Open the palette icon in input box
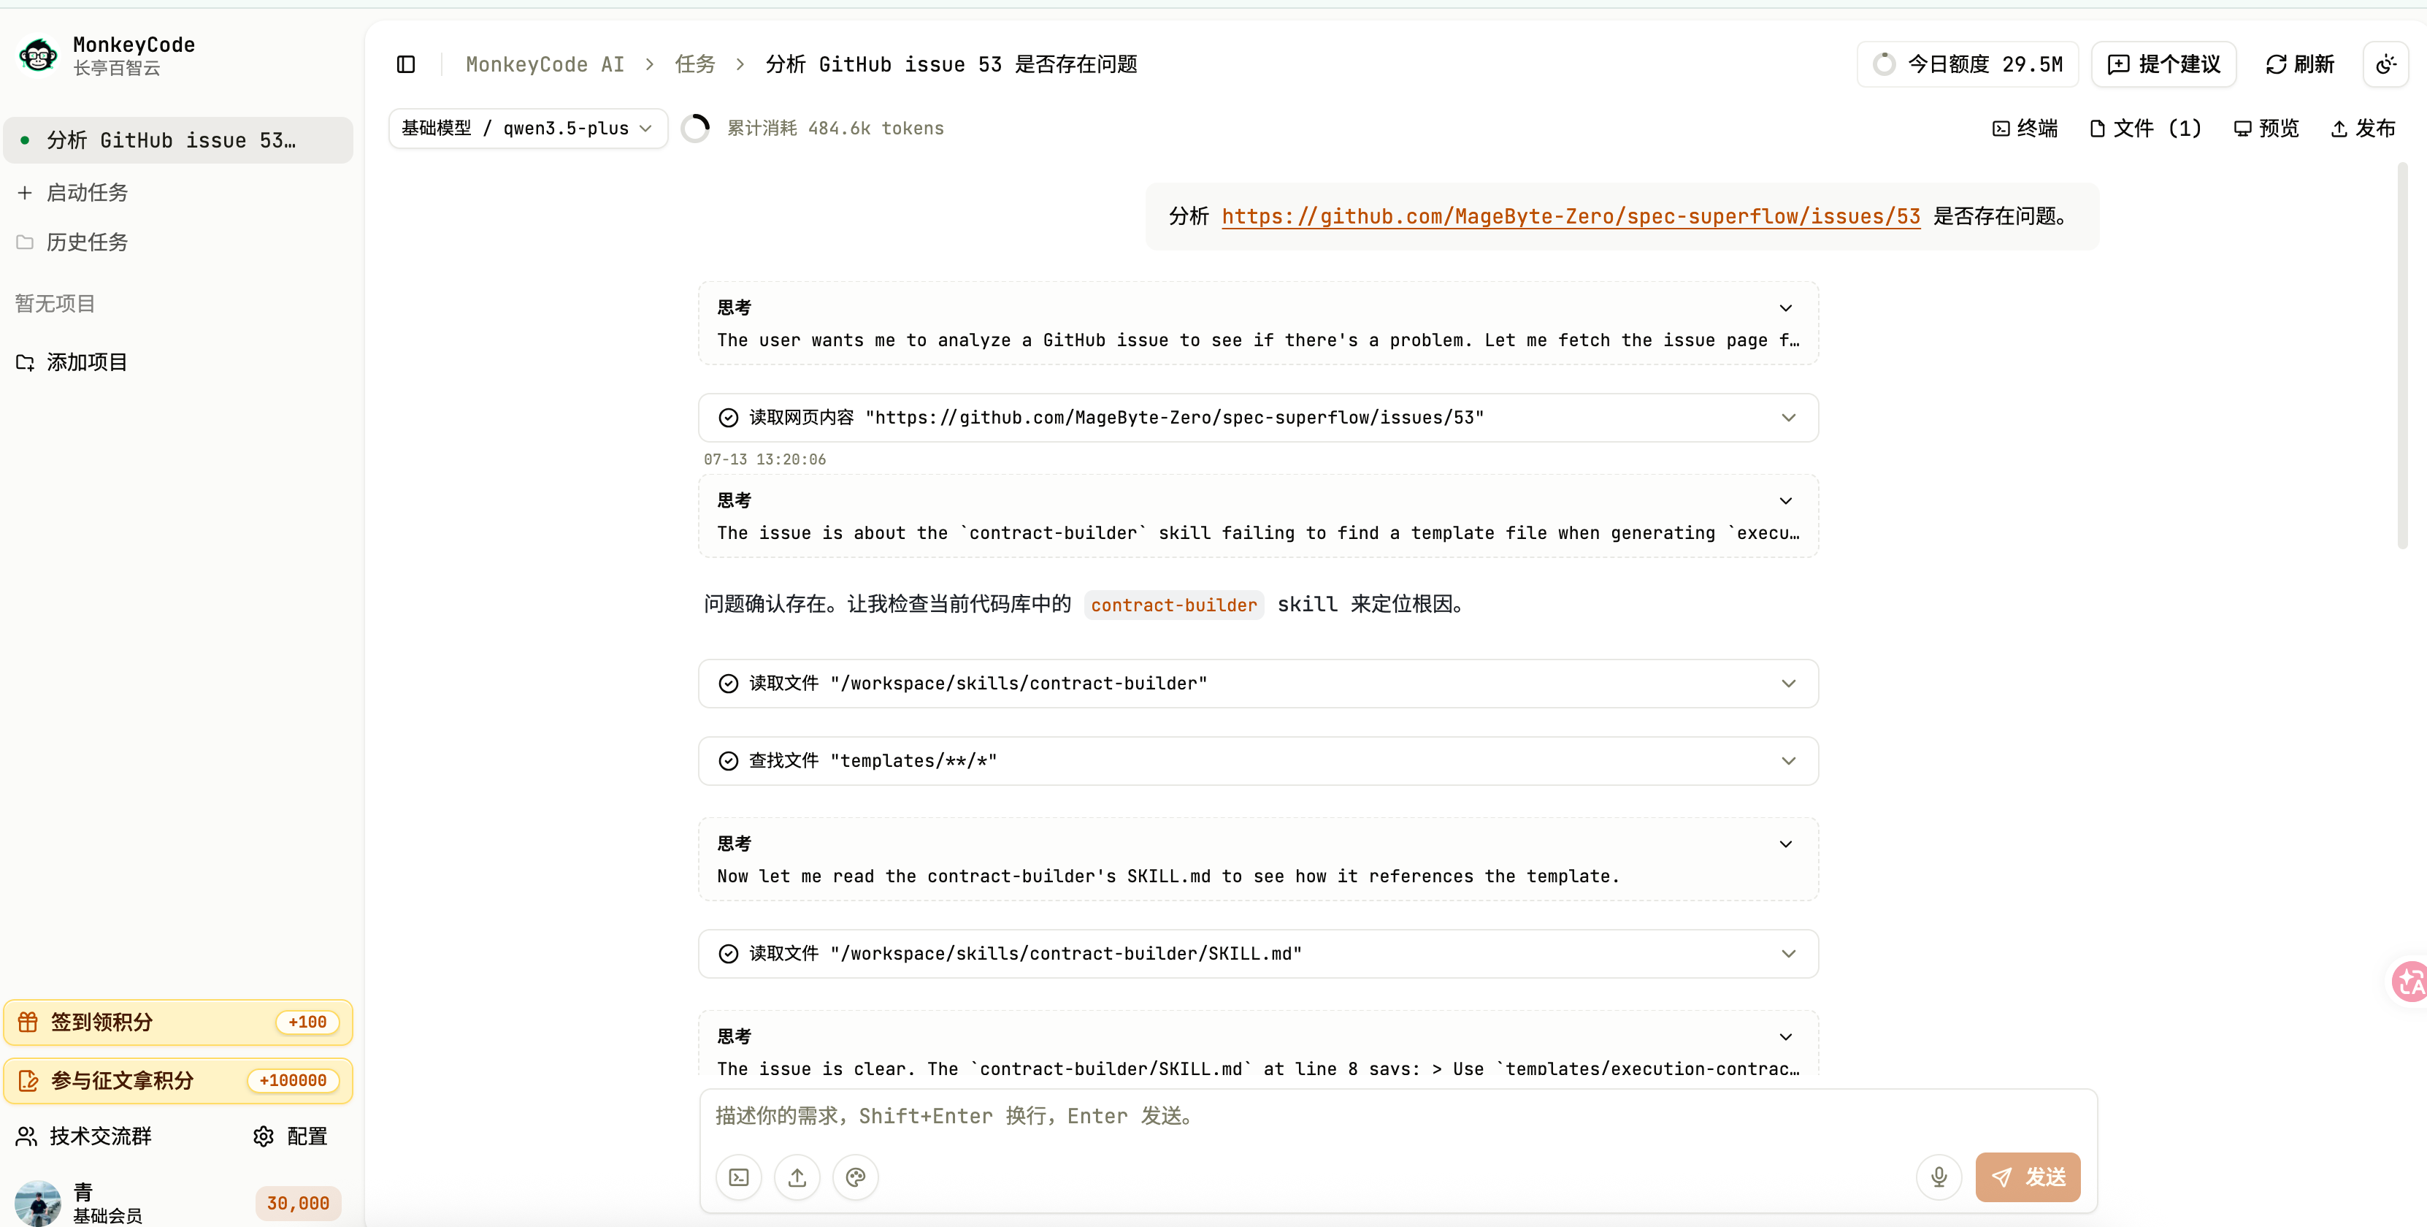Screen dimensions: 2427x1227 tap(856, 1177)
